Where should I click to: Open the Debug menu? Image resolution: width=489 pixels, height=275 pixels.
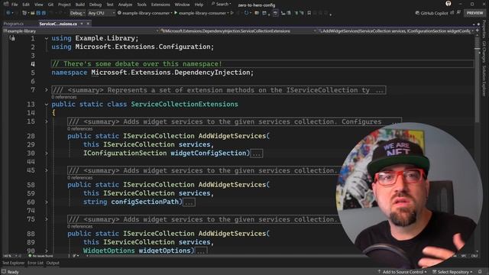pos(96,5)
